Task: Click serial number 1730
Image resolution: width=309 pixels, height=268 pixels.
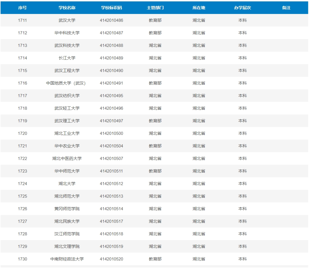Action: pyautogui.click(x=22, y=259)
